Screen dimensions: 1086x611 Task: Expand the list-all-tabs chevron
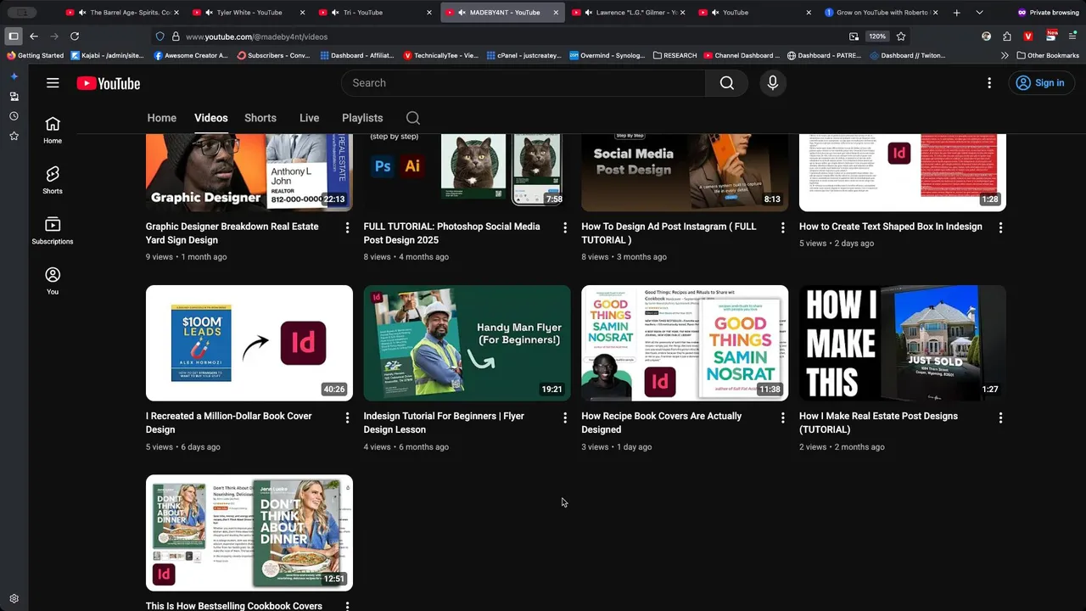979,13
